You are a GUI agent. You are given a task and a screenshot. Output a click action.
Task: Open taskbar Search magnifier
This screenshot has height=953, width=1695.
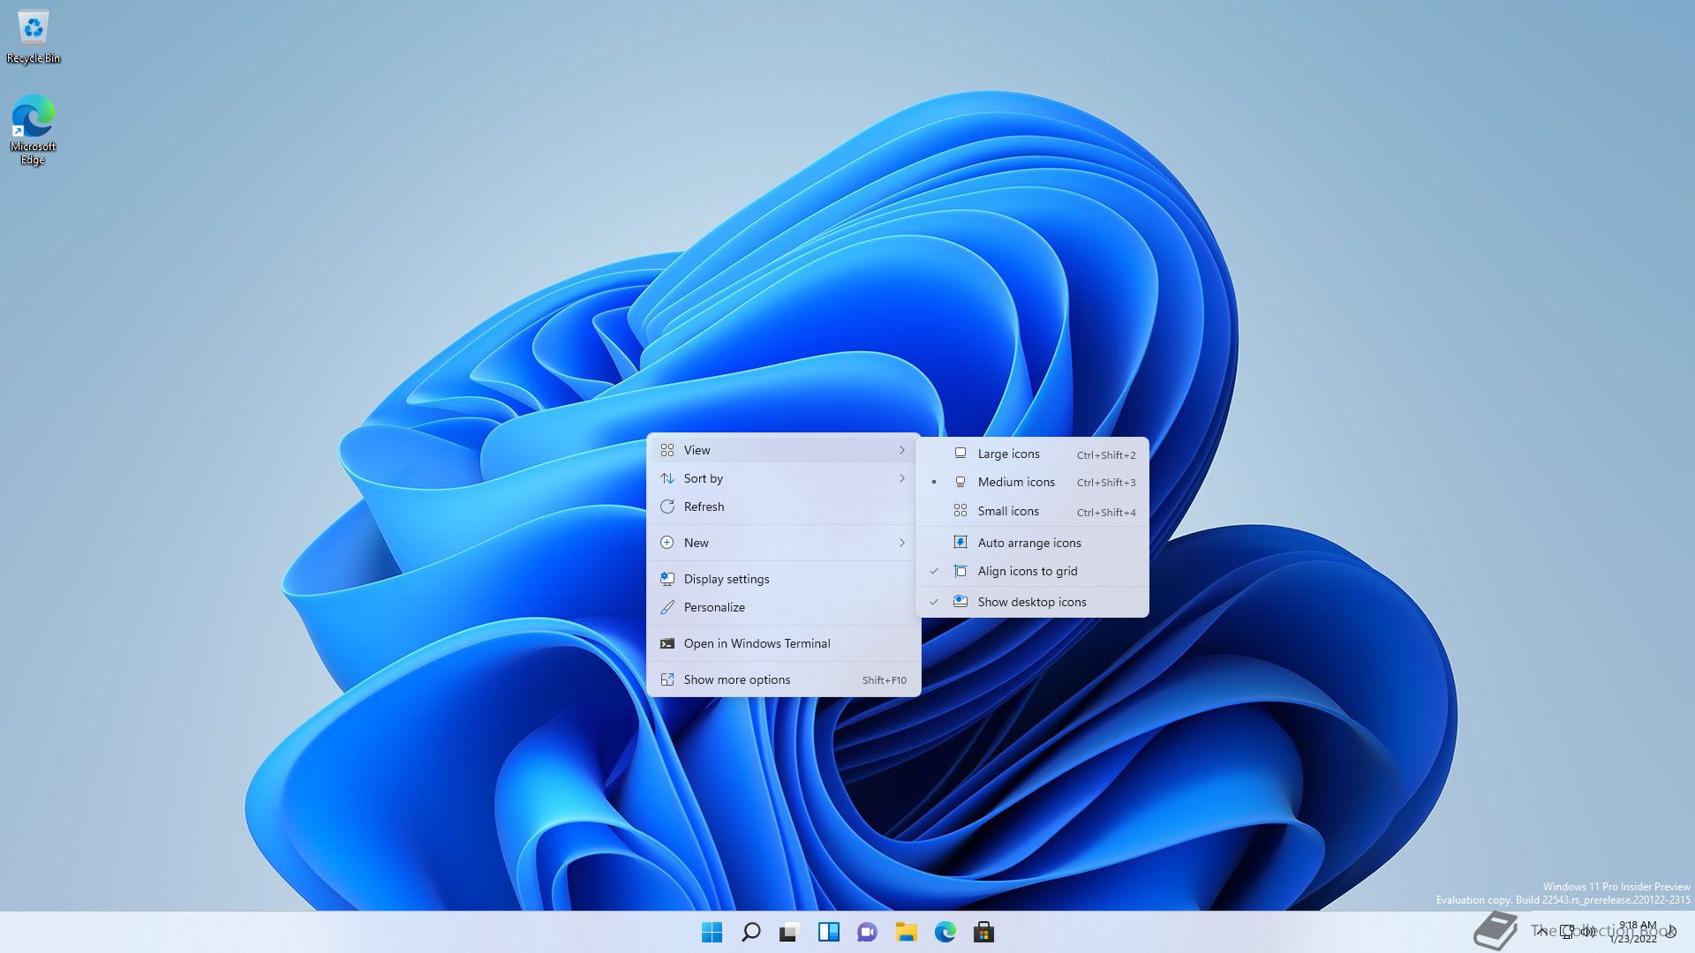tap(750, 932)
